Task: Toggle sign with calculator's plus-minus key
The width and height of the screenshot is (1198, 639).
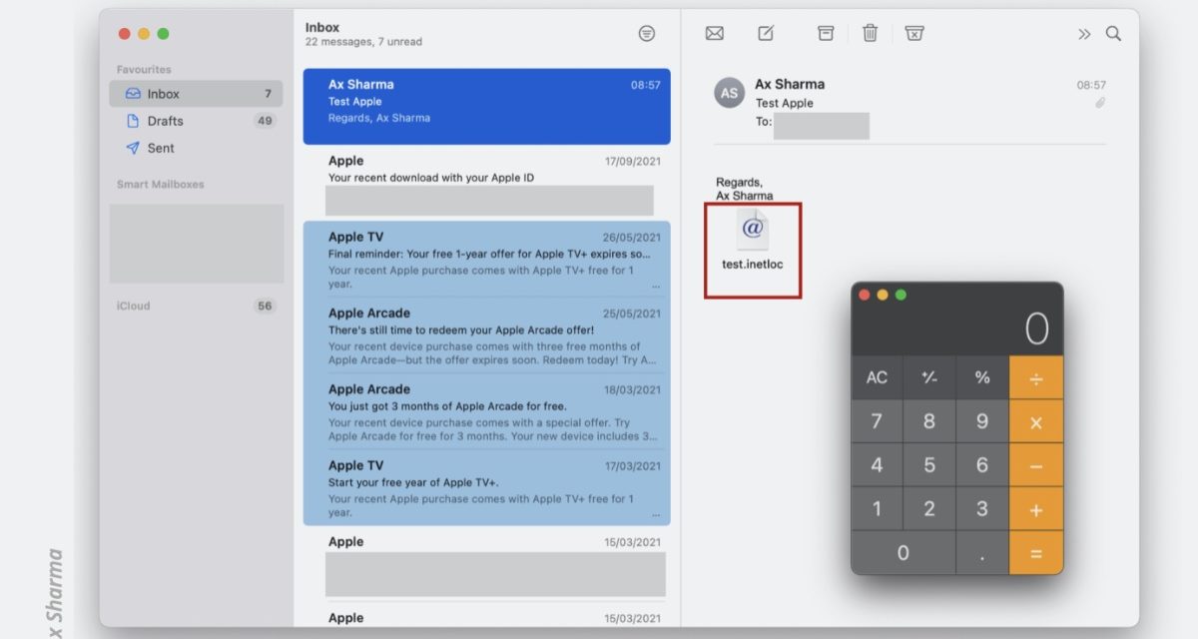Action: (928, 377)
